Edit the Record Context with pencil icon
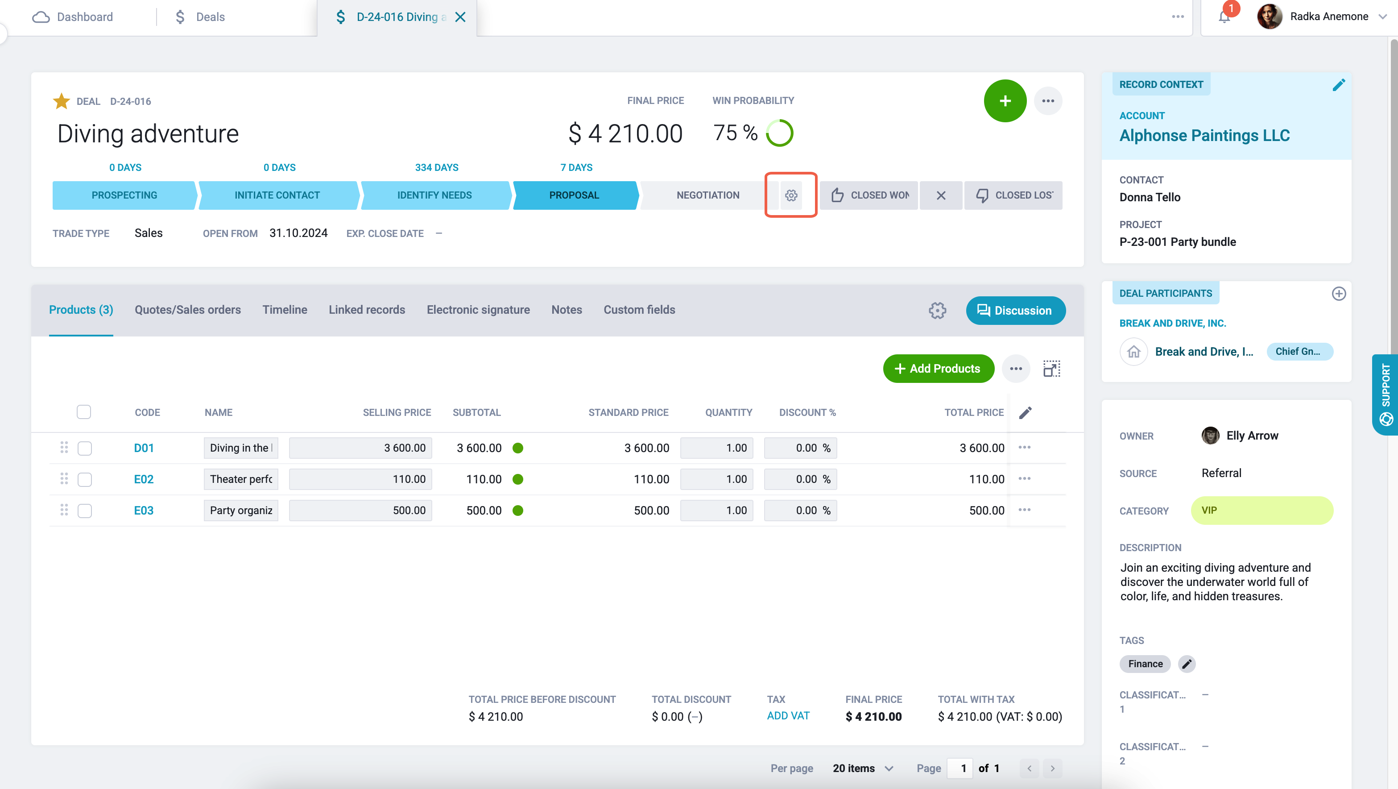The image size is (1398, 789). 1338,85
